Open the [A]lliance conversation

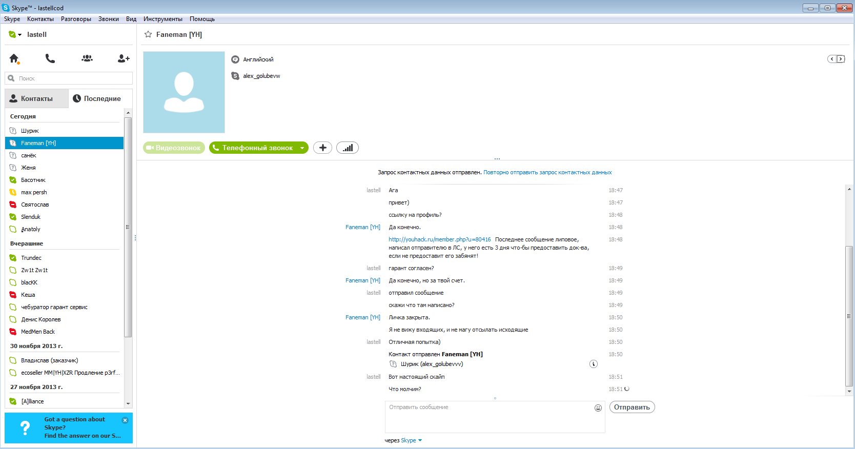pyautogui.click(x=65, y=401)
